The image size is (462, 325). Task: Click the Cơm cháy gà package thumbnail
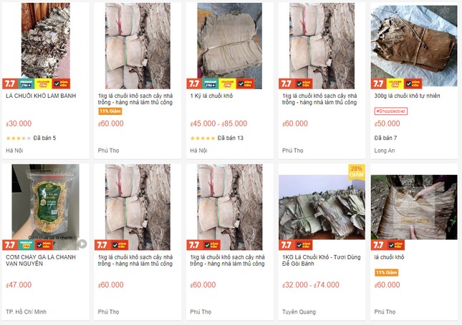45,207
